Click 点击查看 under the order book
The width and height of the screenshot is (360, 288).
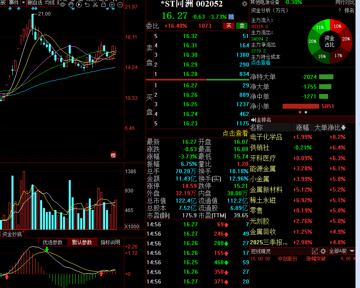tap(235, 133)
